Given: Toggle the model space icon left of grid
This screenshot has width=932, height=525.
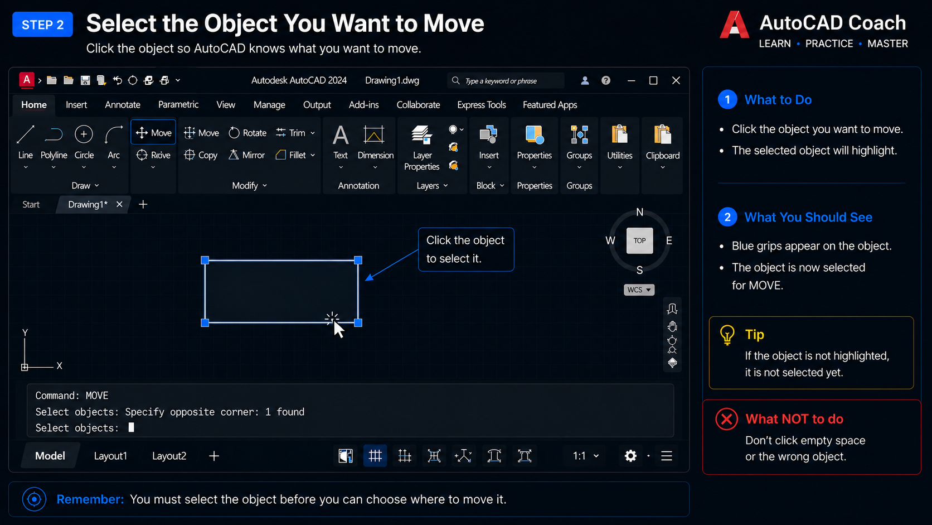Looking at the screenshot, I should tap(346, 456).
